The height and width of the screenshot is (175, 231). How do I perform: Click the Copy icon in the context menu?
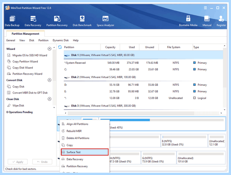(x=63, y=145)
